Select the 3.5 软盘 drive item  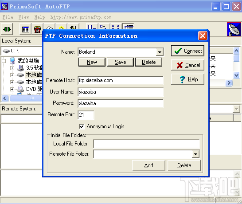coord(34,68)
